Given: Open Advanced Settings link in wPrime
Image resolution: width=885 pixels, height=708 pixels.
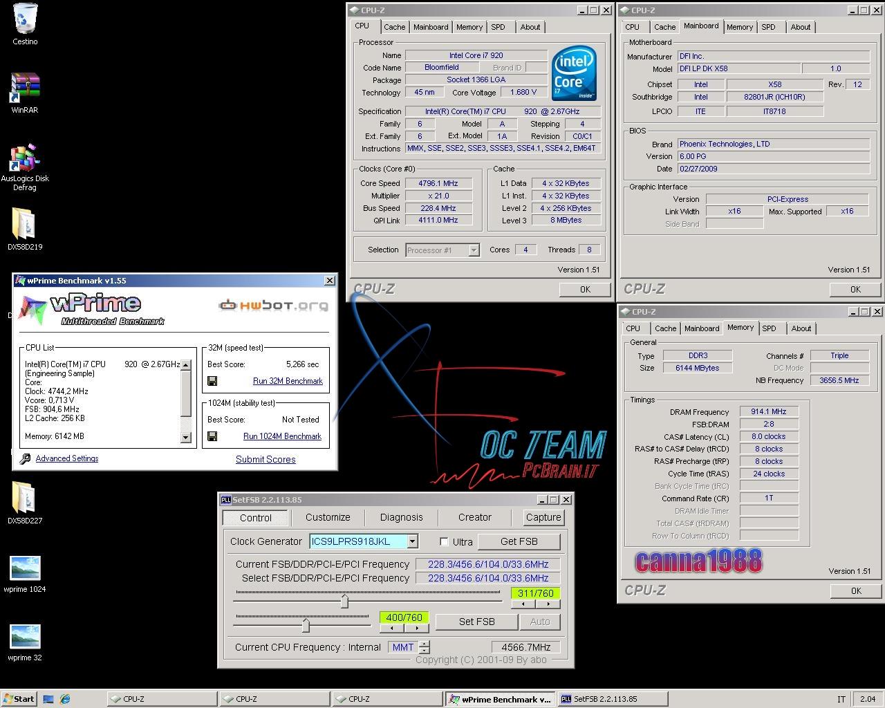Looking at the screenshot, I should click(67, 458).
